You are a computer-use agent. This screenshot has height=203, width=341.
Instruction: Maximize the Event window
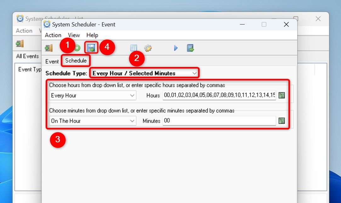click(264, 24)
